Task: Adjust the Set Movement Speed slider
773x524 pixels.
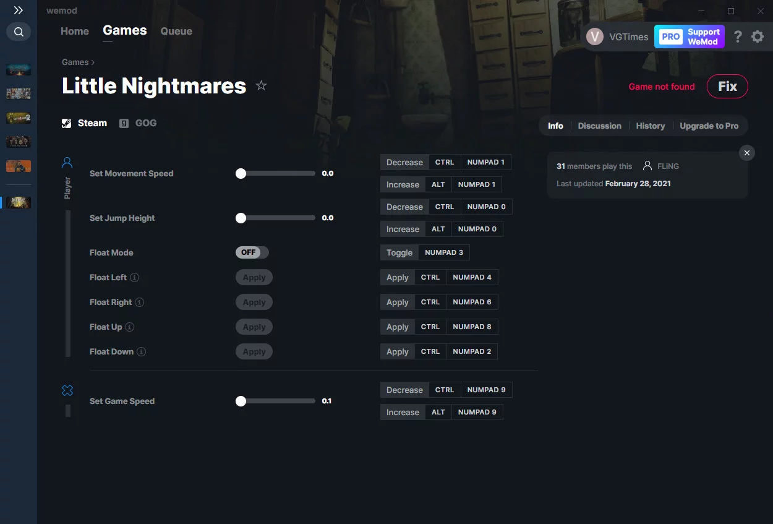Action: point(276,174)
